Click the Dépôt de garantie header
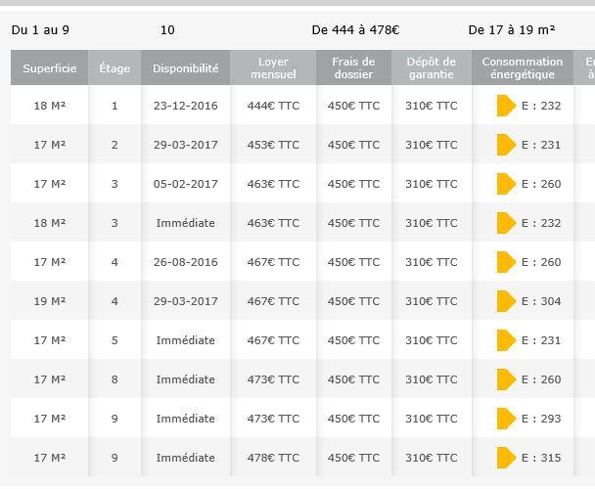 click(431, 68)
